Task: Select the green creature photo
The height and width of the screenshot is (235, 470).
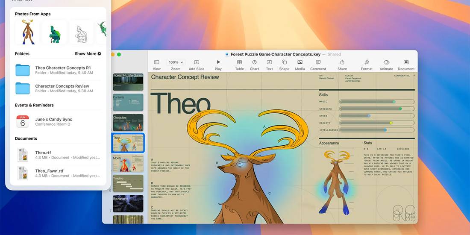Action: point(55,32)
